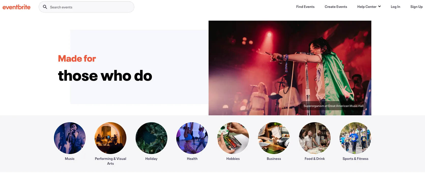
Task: Expand the Help Center dropdown
Action: [x=369, y=7]
